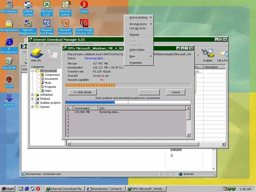Click connections list scroll down arrow
256x192 pixels.
188,135
